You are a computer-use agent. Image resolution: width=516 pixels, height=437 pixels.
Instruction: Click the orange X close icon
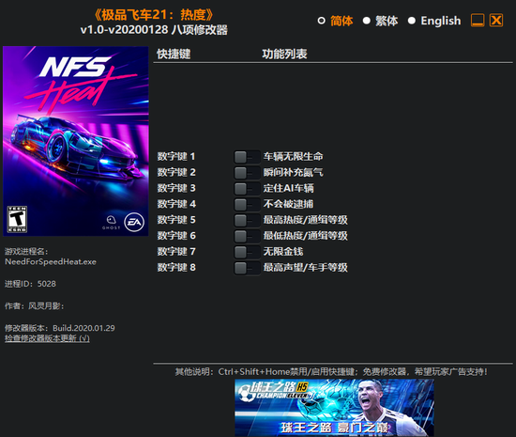496,21
